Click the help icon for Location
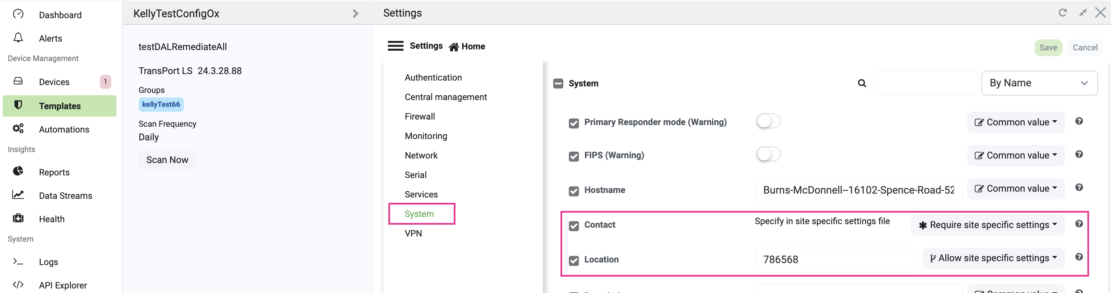The image size is (1111, 293). coord(1079,257)
